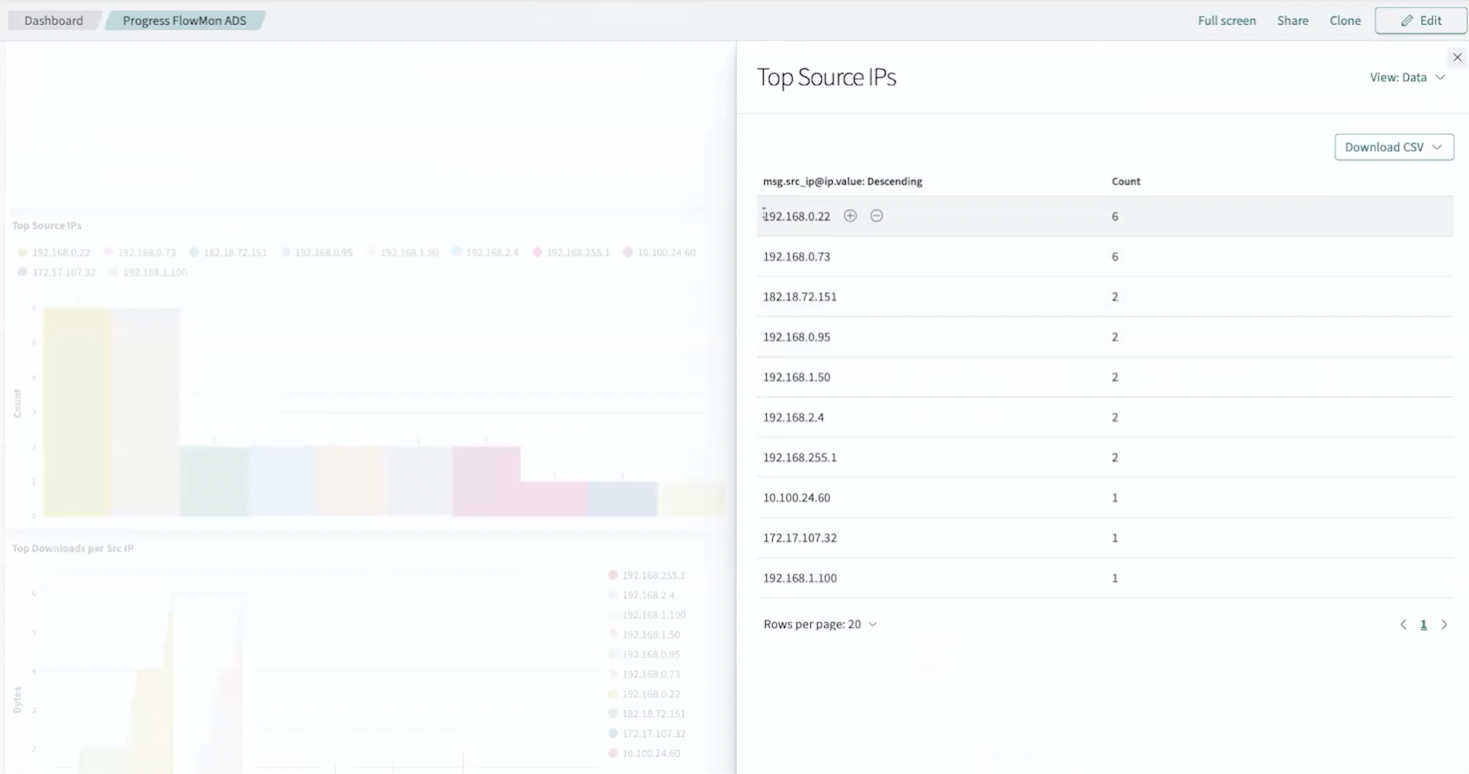
Task: Sort by msg.src_ip@ip.value column header
Action: pyautogui.click(x=843, y=182)
